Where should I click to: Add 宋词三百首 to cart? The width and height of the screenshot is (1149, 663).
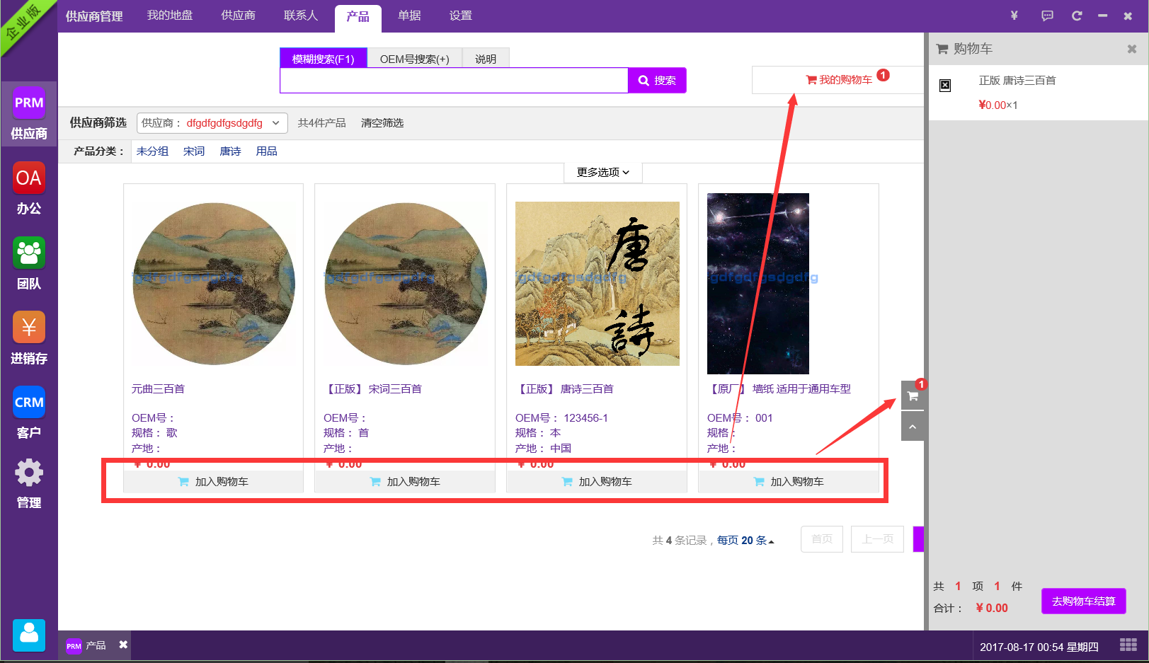pos(405,482)
